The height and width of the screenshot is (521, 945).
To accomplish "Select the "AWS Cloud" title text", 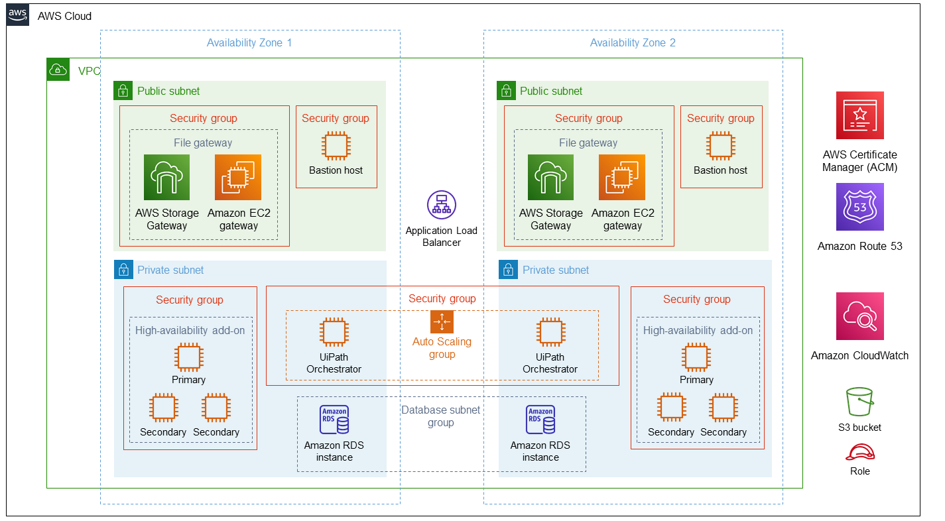I will [x=65, y=16].
